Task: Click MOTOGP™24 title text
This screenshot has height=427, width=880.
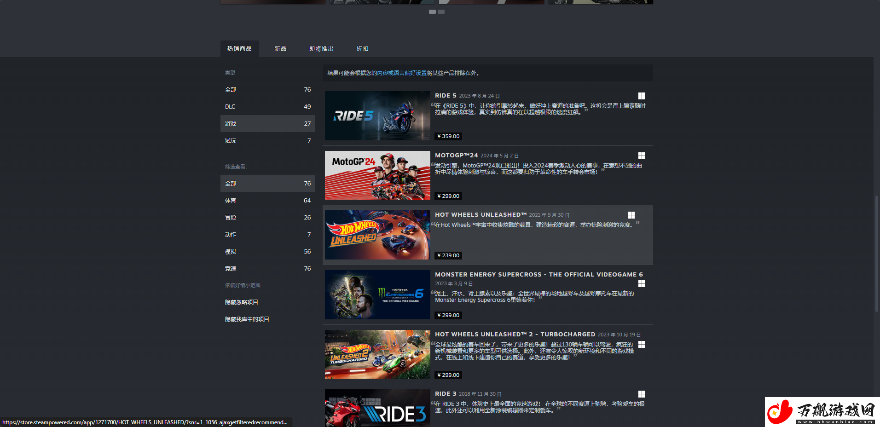Action: tap(457, 156)
